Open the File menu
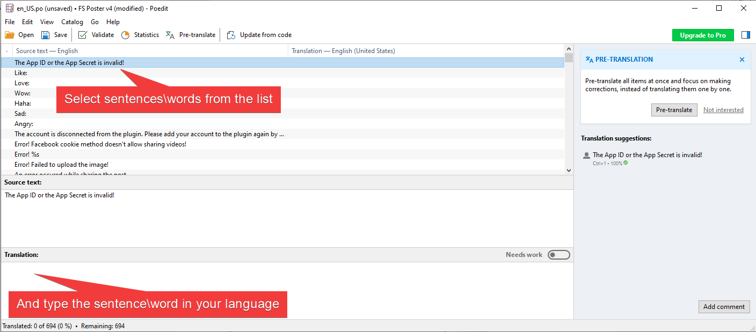 (x=10, y=22)
